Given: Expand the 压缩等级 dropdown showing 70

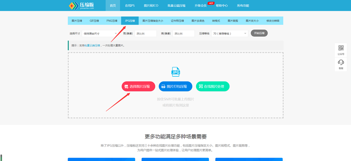Looking at the screenshot, I should point(229,34).
